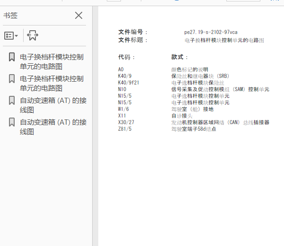Click the code Z81/5
The image size is (284, 246).
click(x=125, y=129)
